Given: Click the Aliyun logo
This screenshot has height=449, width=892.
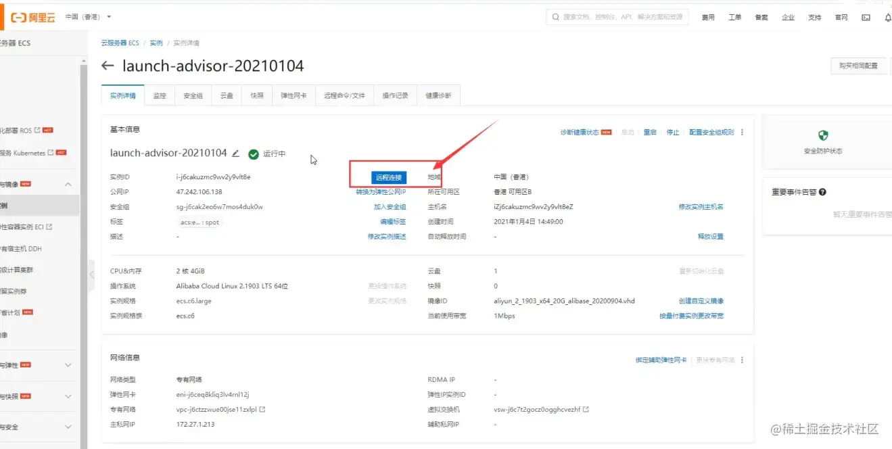Looking at the screenshot, I should (x=33, y=17).
